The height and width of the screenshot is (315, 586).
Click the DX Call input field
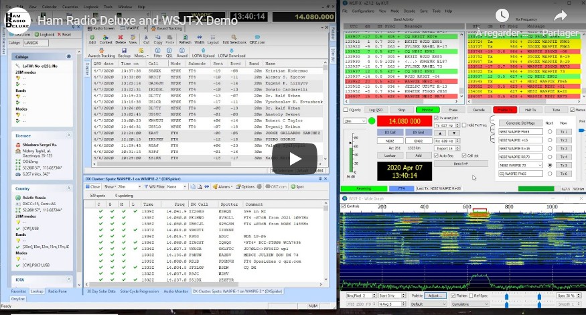tap(390, 141)
